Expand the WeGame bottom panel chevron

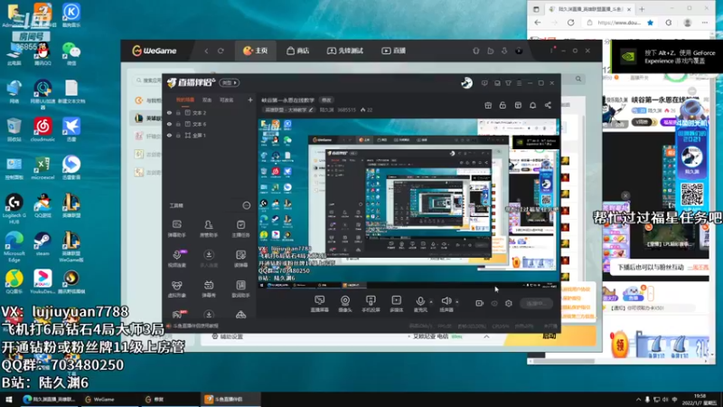coord(486,336)
